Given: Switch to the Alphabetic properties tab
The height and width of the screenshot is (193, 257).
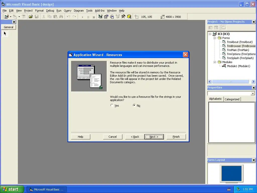Looking at the screenshot, I should [215, 99].
